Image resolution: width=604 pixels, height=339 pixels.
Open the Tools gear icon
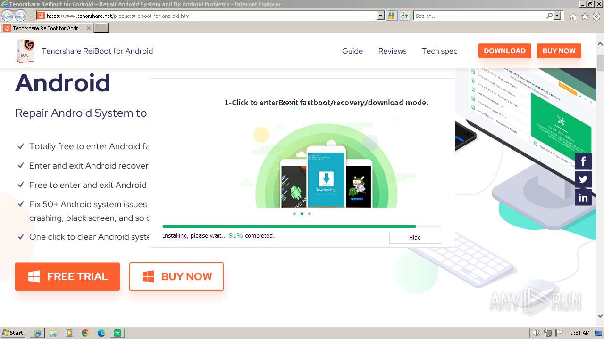pos(596,16)
